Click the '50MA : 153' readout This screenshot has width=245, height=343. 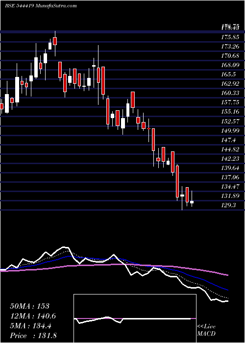click(x=30, y=306)
